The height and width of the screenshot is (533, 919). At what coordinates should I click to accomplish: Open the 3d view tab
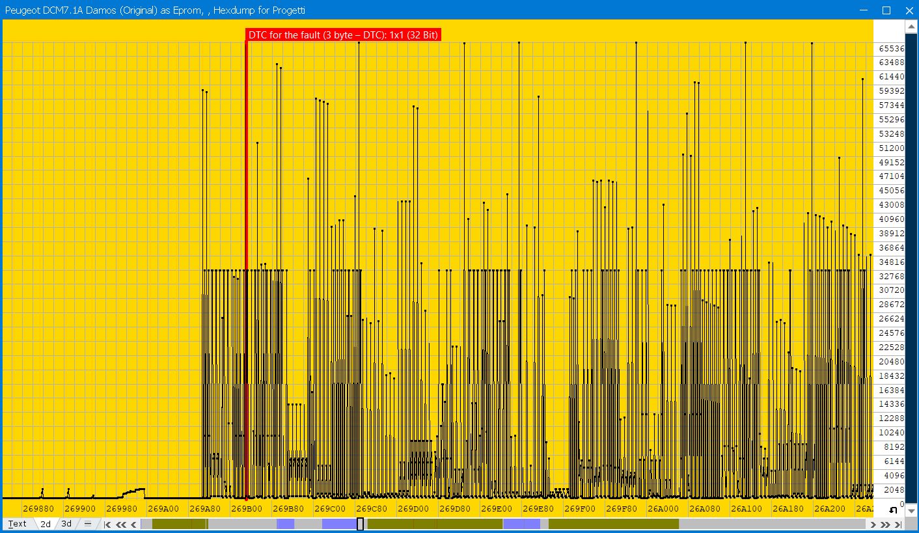point(66,524)
